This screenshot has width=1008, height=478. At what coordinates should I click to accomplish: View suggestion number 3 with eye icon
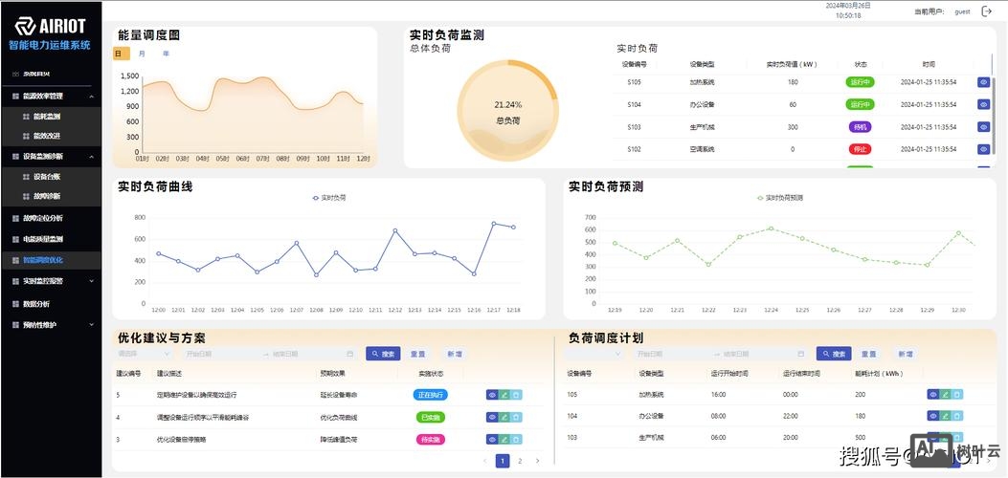[492, 440]
